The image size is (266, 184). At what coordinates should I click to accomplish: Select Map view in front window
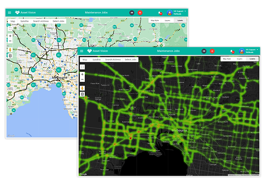(85, 60)
